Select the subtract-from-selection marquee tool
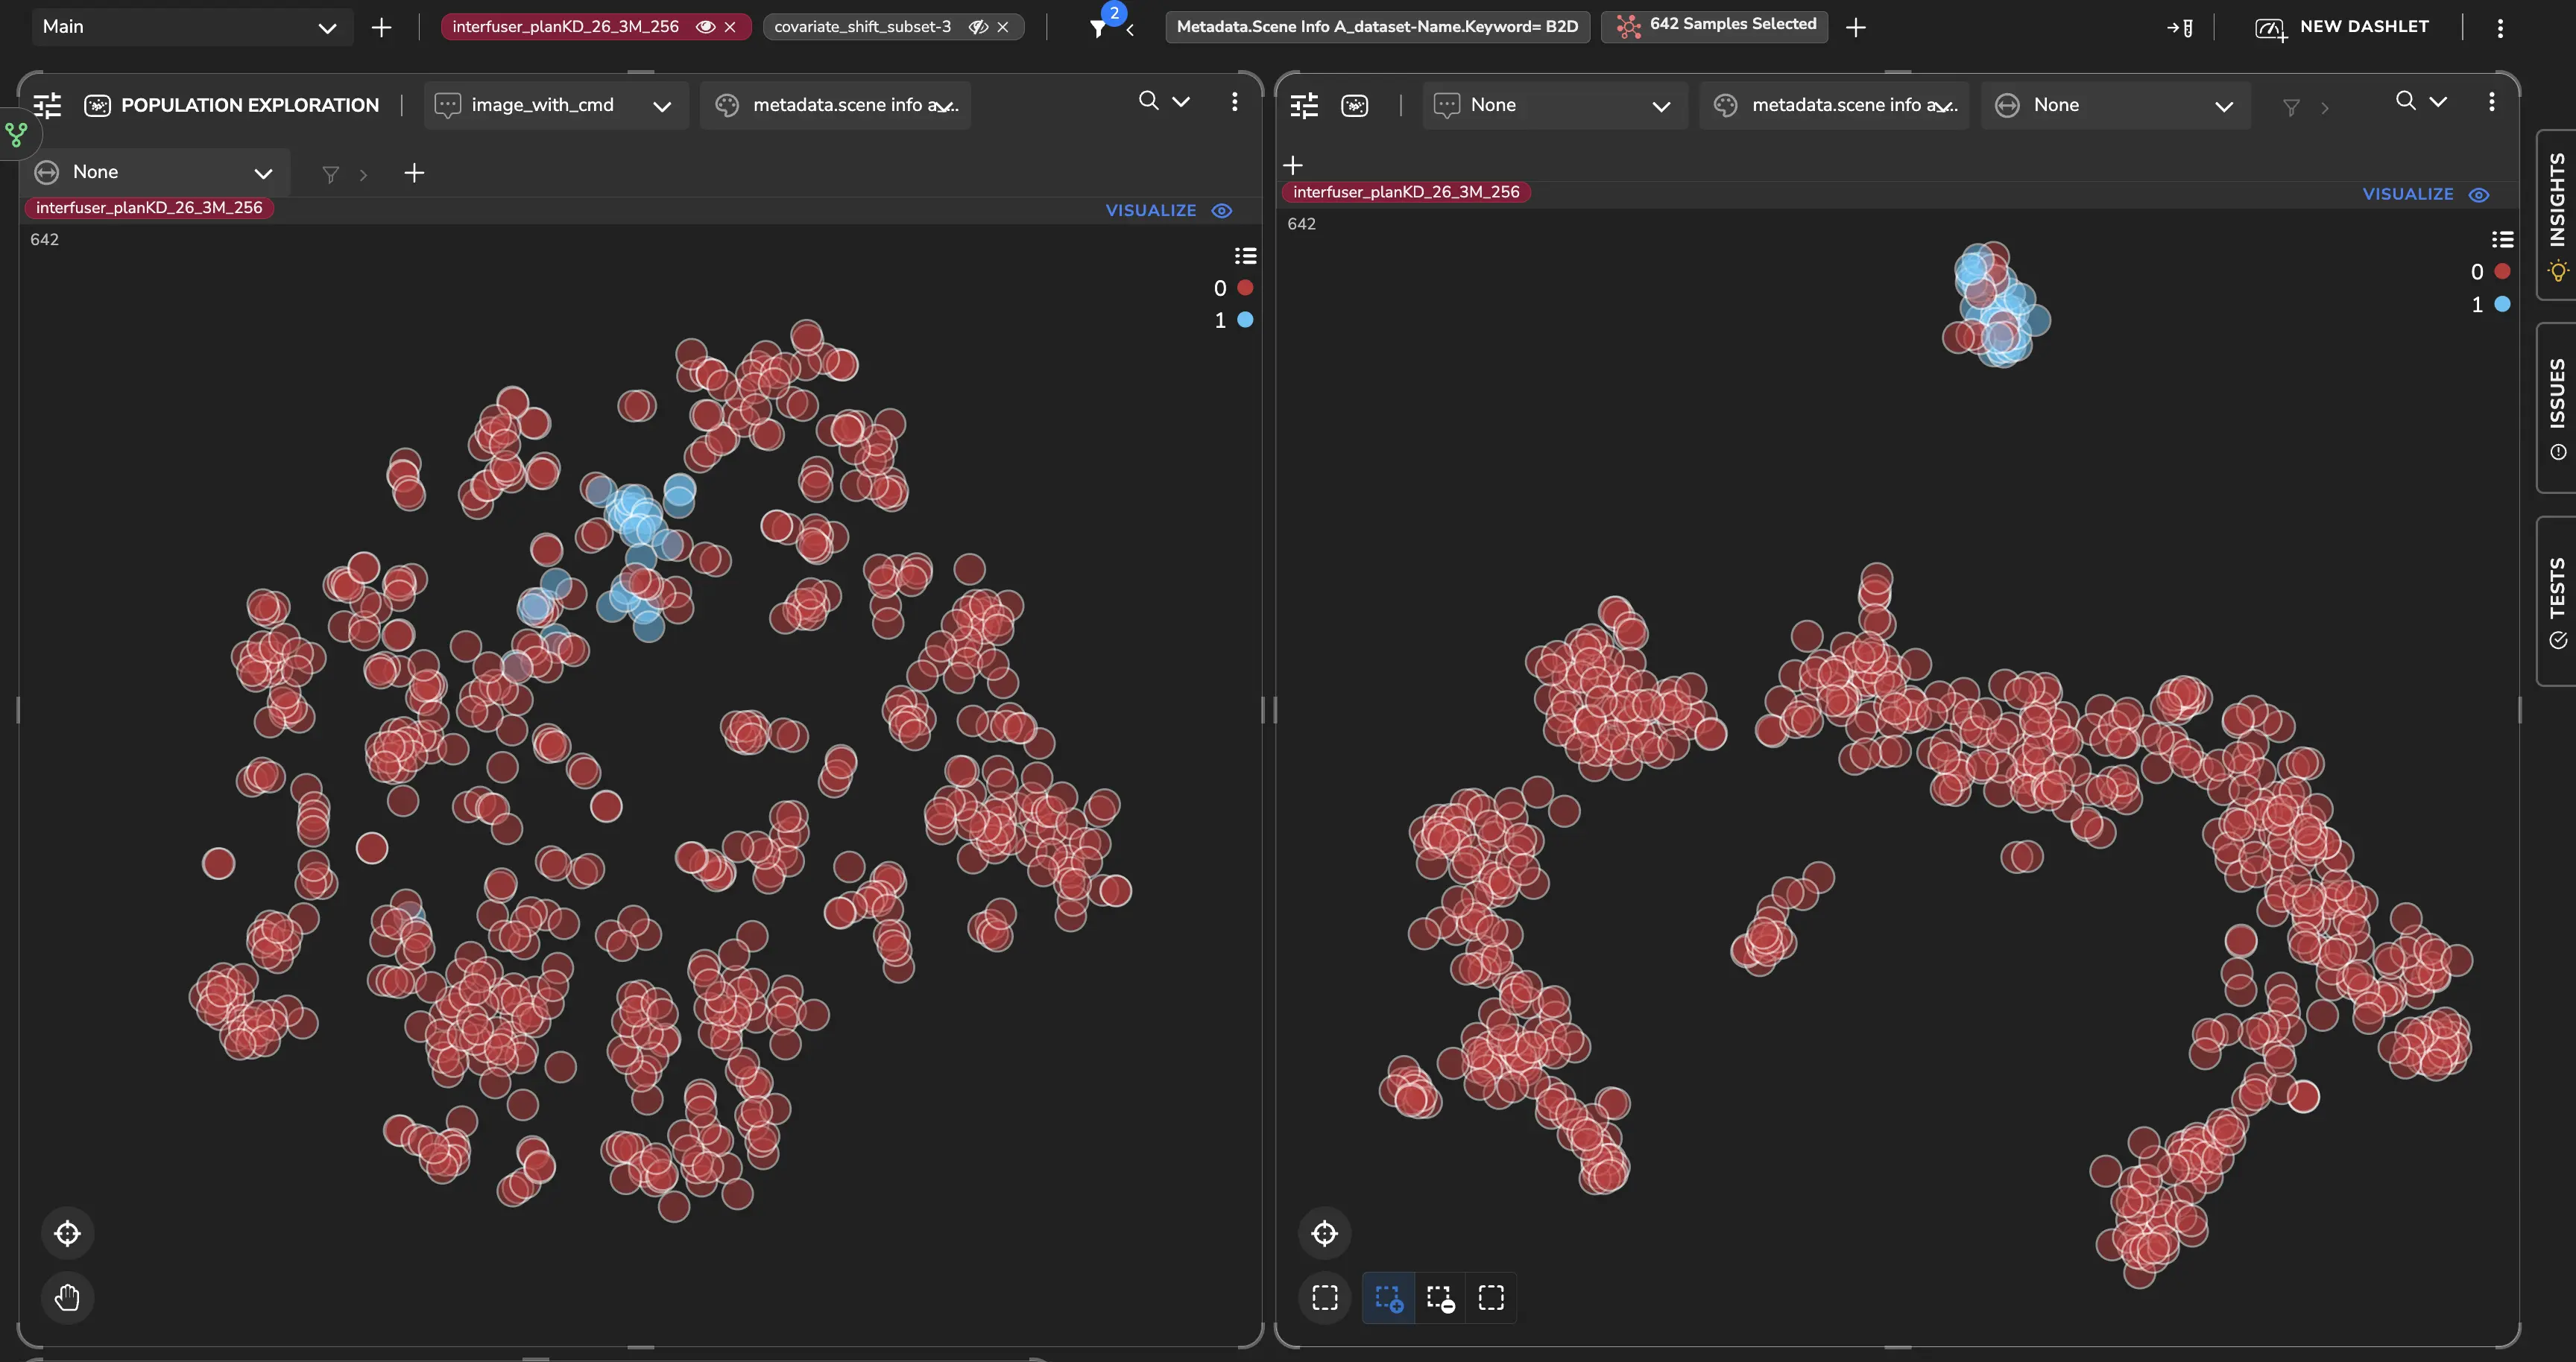The width and height of the screenshot is (2576, 1362). point(1440,1297)
